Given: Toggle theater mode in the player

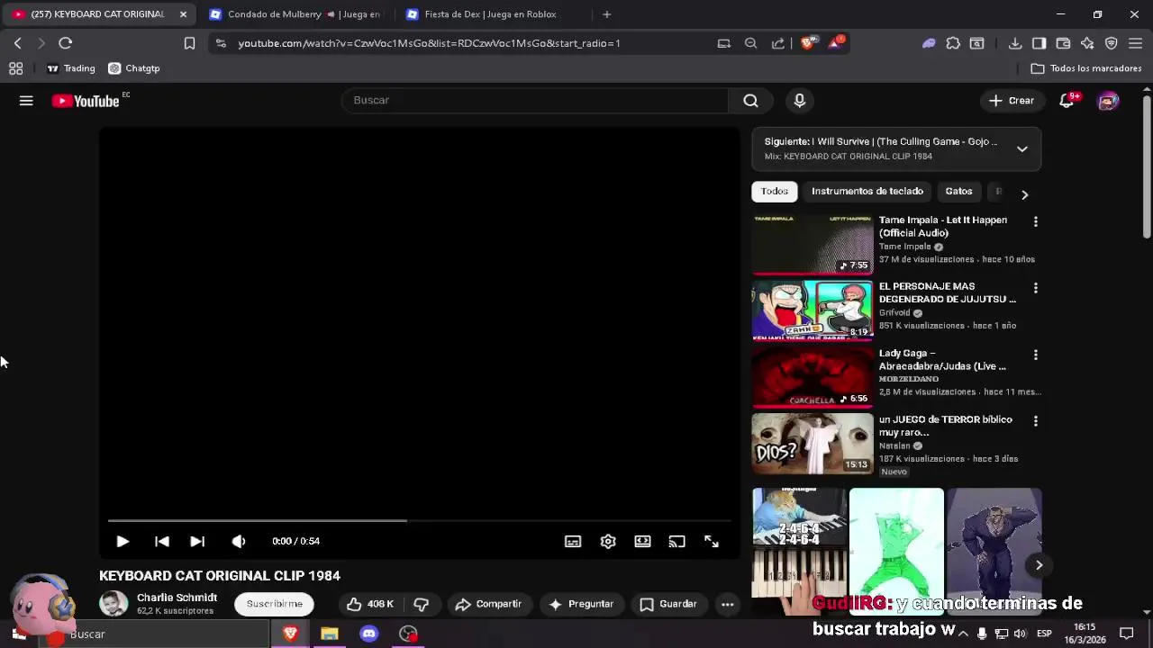Looking at the screenshot, I should [642, 541].
